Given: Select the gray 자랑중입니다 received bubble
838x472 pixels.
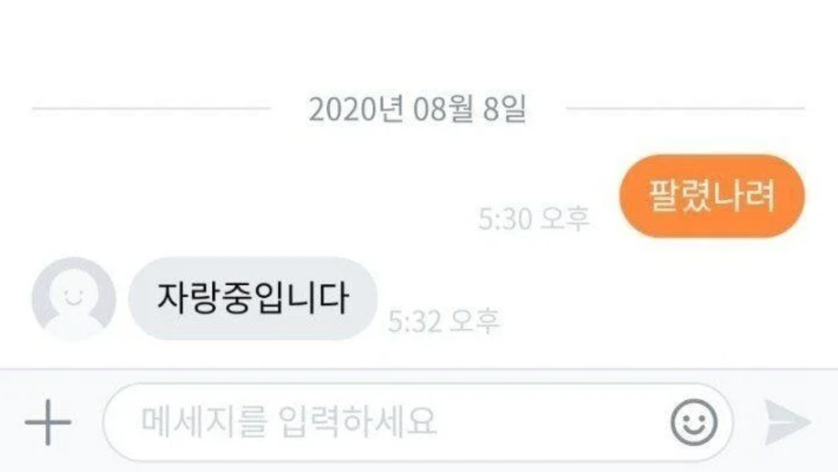Looking at the screenshot, I should [253, 299].
